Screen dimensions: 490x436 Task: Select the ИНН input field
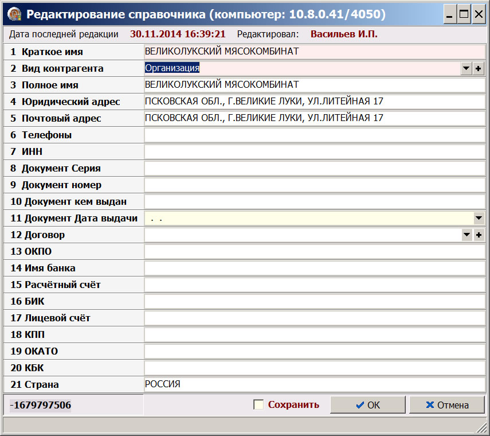314,152
